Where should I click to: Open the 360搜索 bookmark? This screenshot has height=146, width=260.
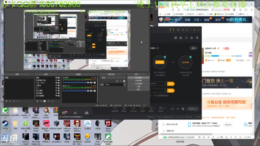pos(229,14)
